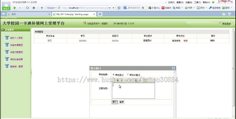This screenshot has width=236, height=119.
Task: Click the browser Forward arrow button
Action: 20,8
